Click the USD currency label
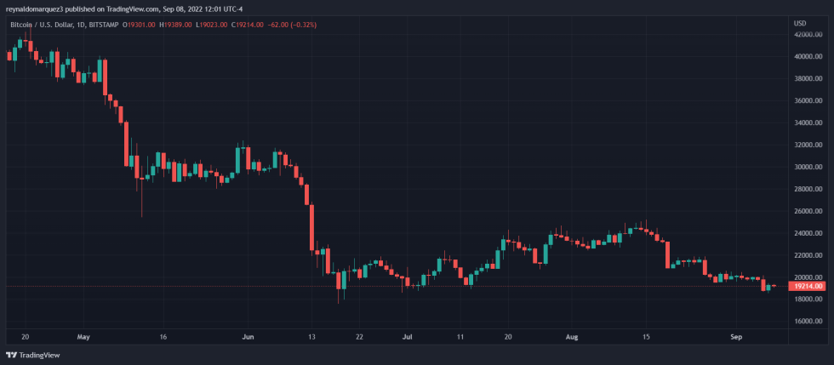The height and width of the screenshot is (365, 834). click(x=799, y=22)
